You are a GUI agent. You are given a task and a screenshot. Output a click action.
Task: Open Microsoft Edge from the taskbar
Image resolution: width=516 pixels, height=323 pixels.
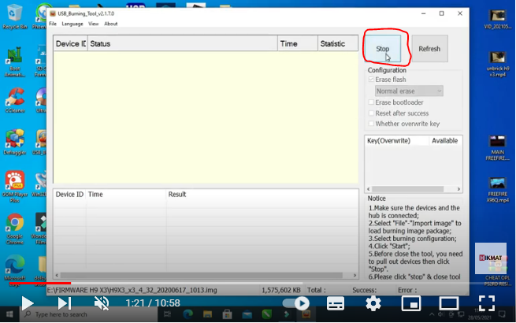[x=187, y=314]
